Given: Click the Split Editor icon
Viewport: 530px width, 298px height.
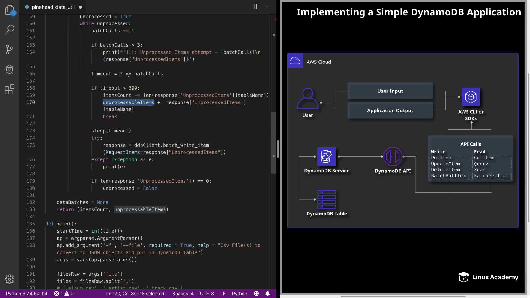Looking at the screenshot, I should click(256, 7).
